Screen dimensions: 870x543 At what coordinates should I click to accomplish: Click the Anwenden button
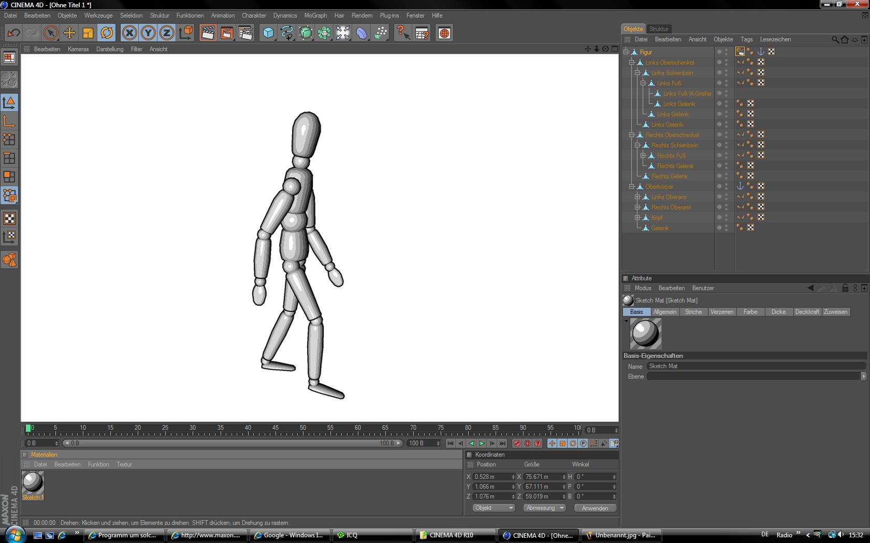click(x=594, y=508)
